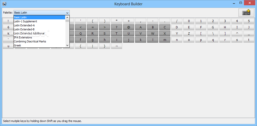Click the lowercase q key

pyautogui.click(x=213, y=40)
